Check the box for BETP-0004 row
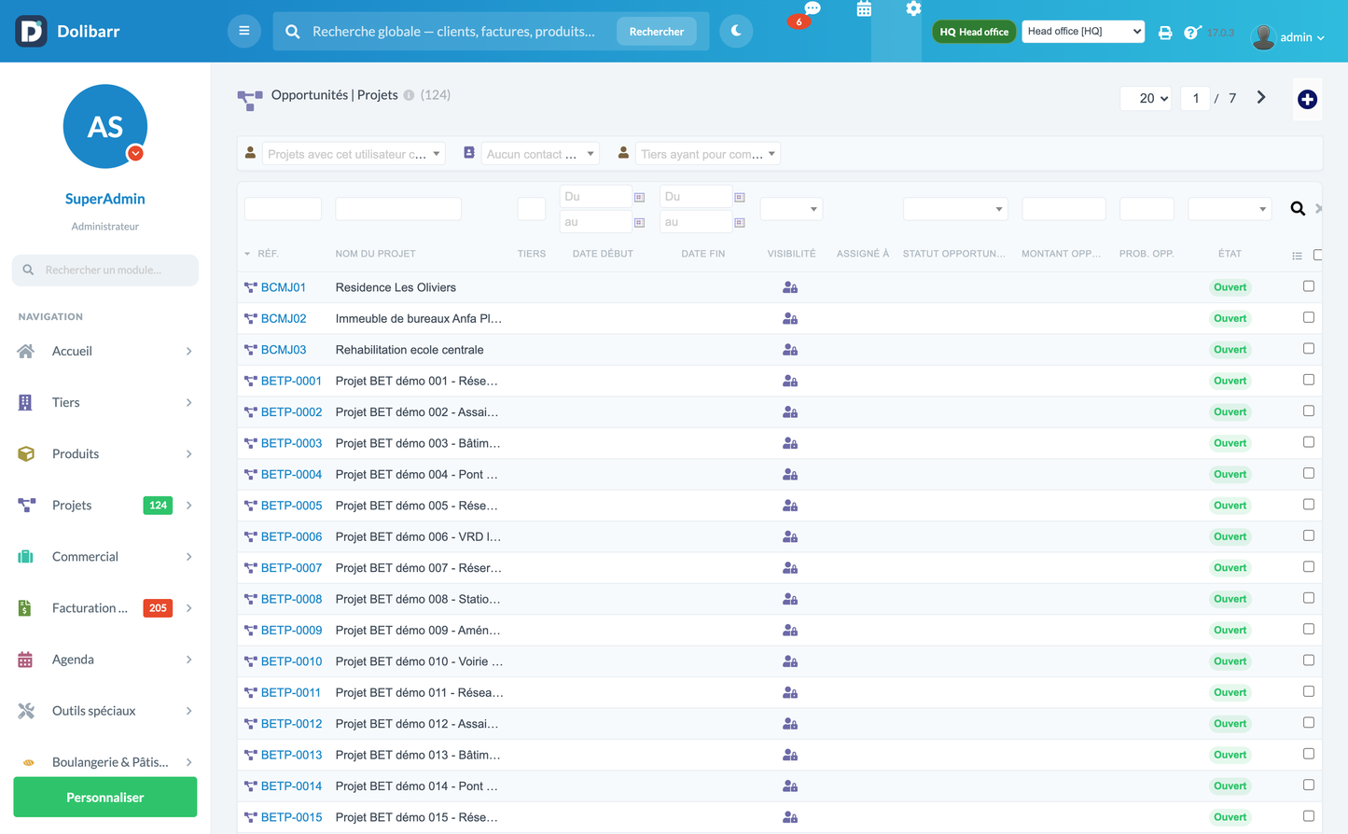The image size is (1348, 834). [1309, 473]
